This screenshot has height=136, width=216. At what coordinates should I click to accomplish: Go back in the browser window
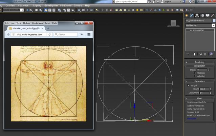8,35
